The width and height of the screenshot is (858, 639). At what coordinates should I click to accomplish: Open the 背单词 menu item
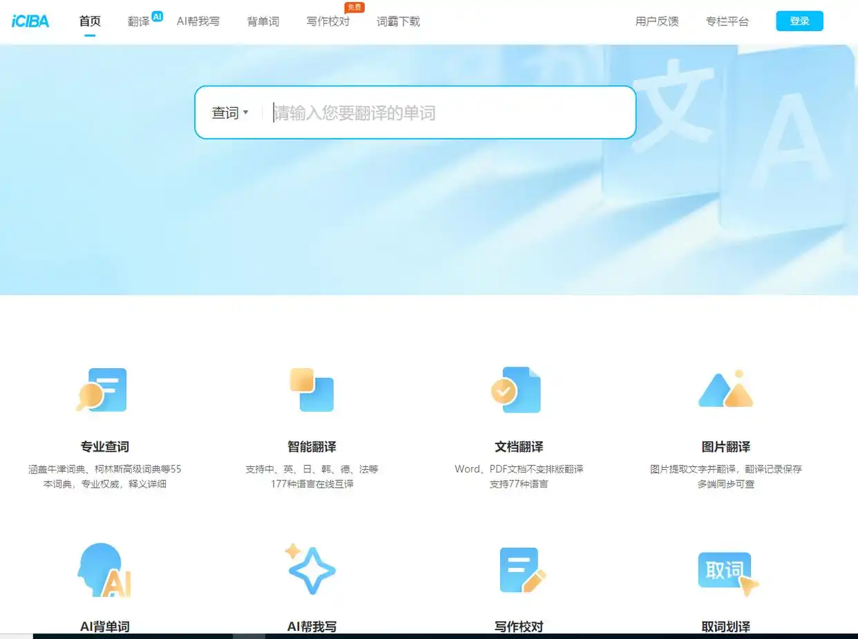coord(262,21)
